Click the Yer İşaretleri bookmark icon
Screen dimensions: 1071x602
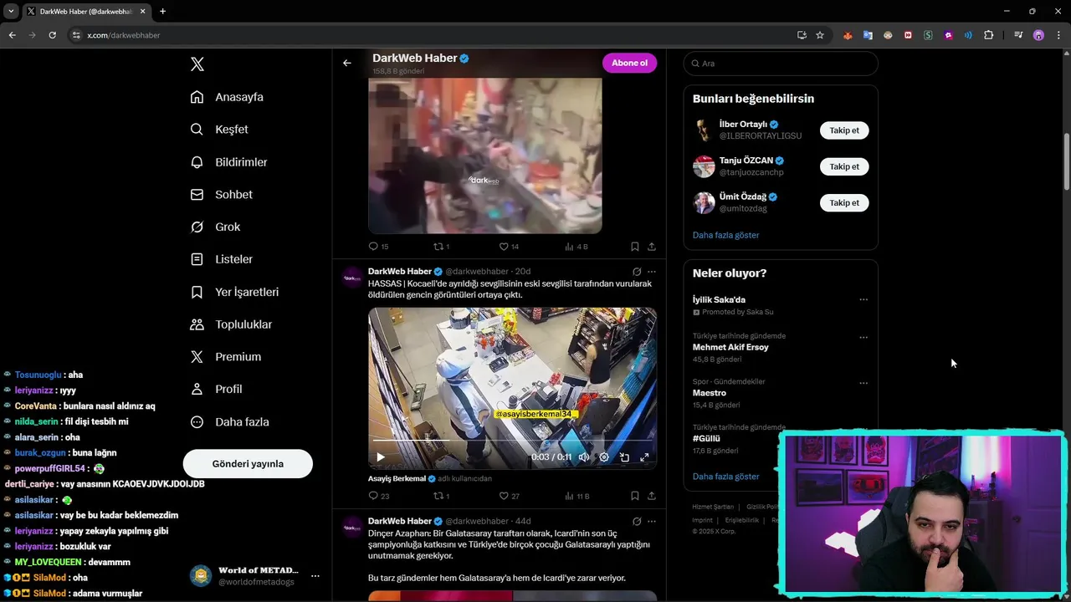[197, 293]
